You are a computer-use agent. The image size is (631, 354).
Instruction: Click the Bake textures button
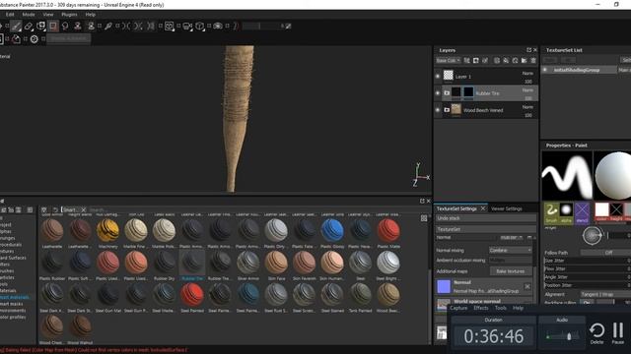click(511, 271)
